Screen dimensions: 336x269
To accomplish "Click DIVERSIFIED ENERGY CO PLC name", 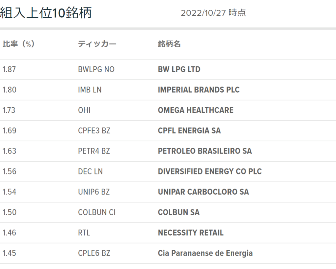I will pos(210,171).
